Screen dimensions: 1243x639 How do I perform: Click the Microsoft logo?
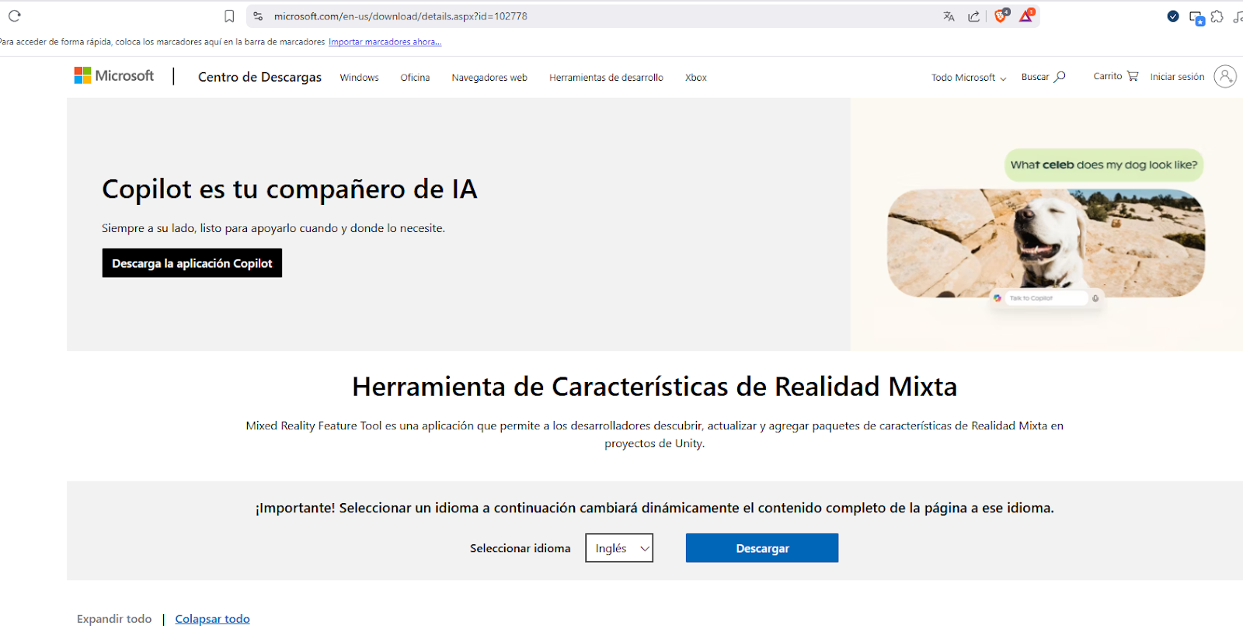pyautogui.click(x=114, y=75)
